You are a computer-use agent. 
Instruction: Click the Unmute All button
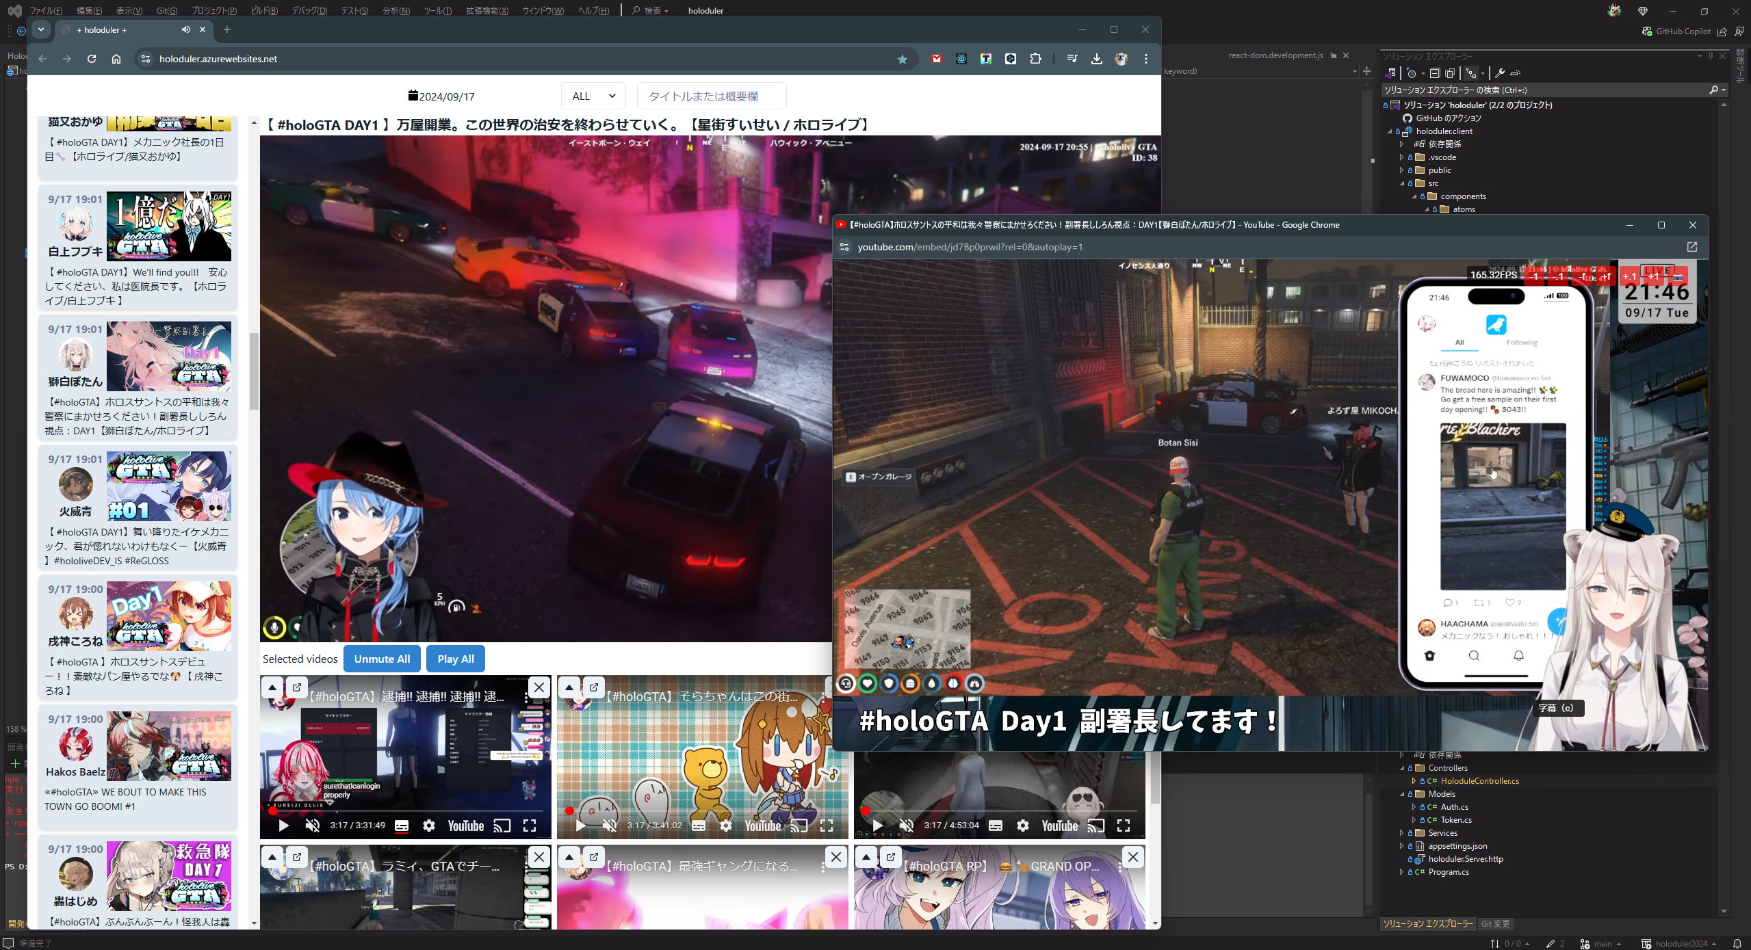coord(382,658)
